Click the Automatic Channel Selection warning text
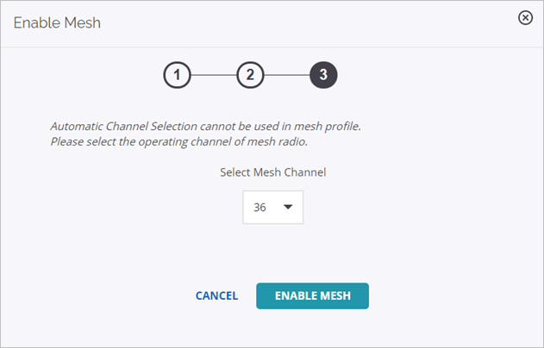The height and width of the screenshot is (348, 544). (205, 126)
